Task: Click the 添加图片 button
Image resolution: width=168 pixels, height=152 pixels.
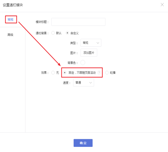Action: click(89, 53)
